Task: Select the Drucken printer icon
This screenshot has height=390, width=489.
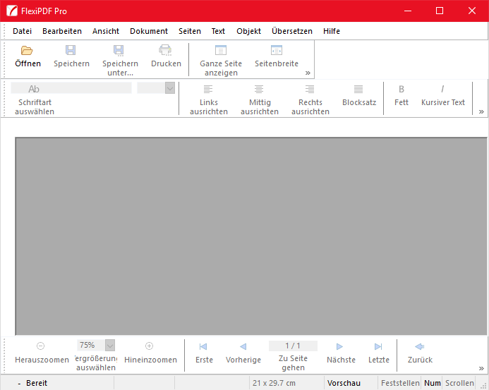Action: click(x=166, y=51)
